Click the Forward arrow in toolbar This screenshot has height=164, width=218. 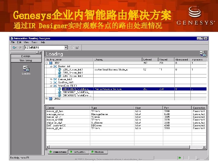coord(20,48)
